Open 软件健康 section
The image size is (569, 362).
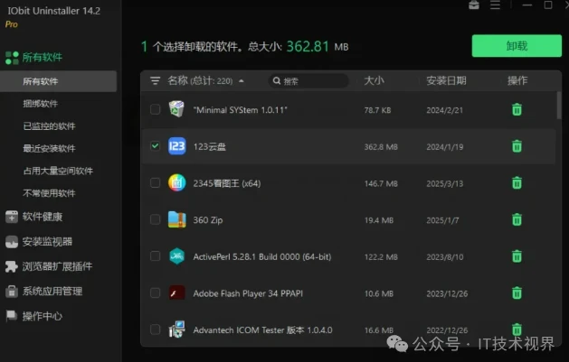pyautogui.click(x=43, y=217)
